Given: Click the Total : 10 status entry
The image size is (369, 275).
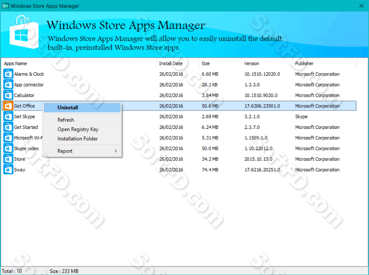Looking at the screenshot, I should click(x=12, y=271).
